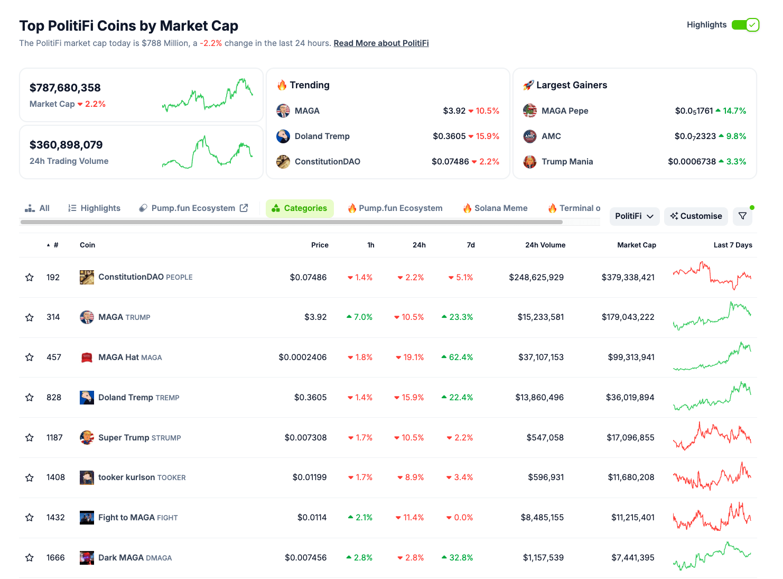Sort table by Price column header
This screenshot has height=579, width=783.
tap(320, 245)
